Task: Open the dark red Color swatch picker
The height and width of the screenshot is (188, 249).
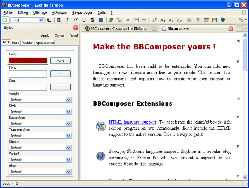Action: tap(28, 61)
